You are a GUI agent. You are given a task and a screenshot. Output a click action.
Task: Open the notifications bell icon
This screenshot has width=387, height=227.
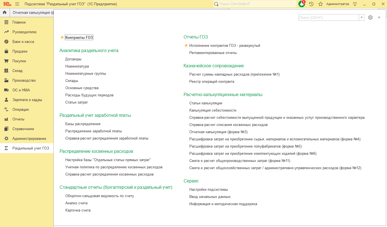(x=302, y=4)
